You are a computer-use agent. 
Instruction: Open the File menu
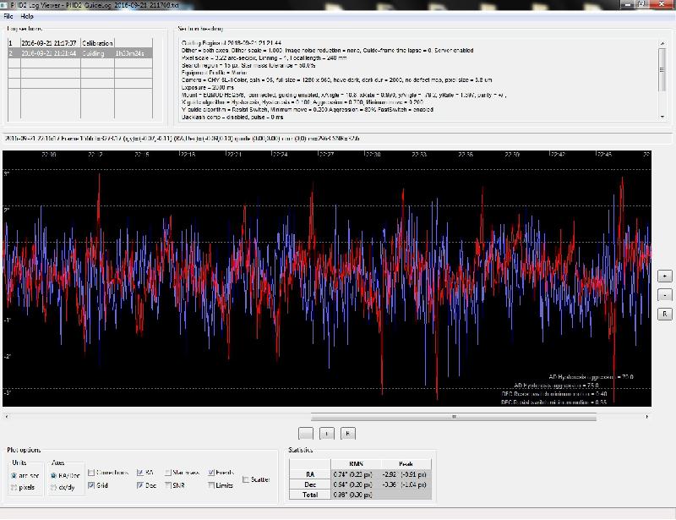pos(8,17)
